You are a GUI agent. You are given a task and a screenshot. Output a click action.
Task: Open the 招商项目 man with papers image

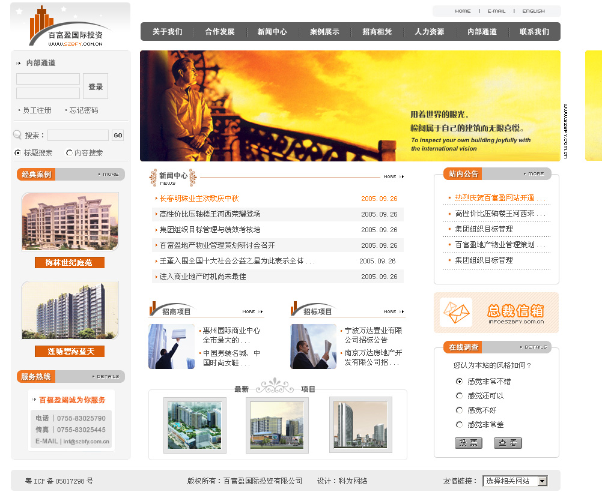pyautogui.click(x=172, y=347)
